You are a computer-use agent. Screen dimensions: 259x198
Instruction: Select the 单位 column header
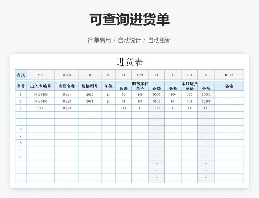pos(108,86)
